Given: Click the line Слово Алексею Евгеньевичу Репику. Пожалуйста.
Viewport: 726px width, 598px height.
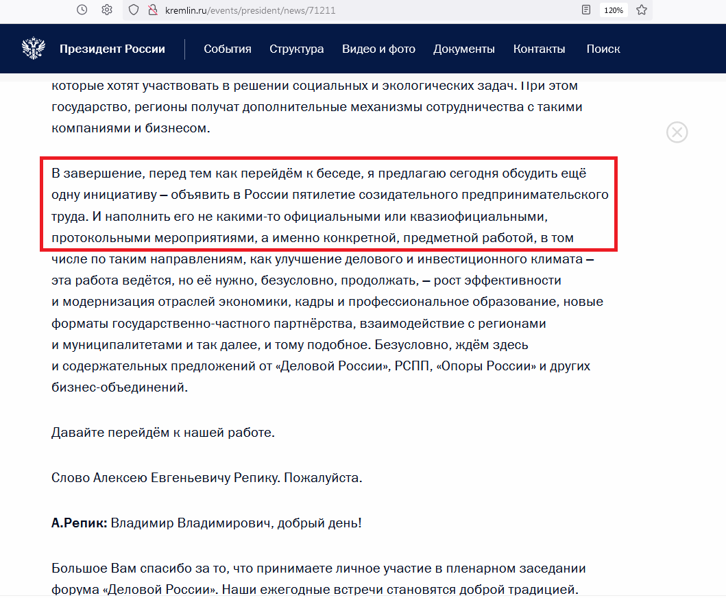Looking at the screenshot, I should point(206,477).
